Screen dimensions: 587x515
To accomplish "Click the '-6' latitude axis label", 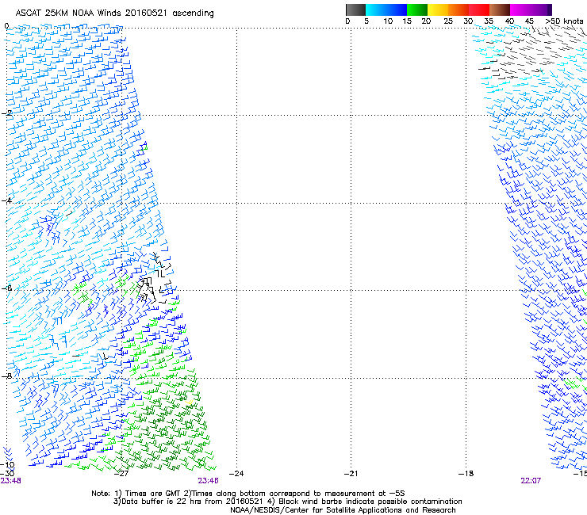I will click(x=6, y=288).
